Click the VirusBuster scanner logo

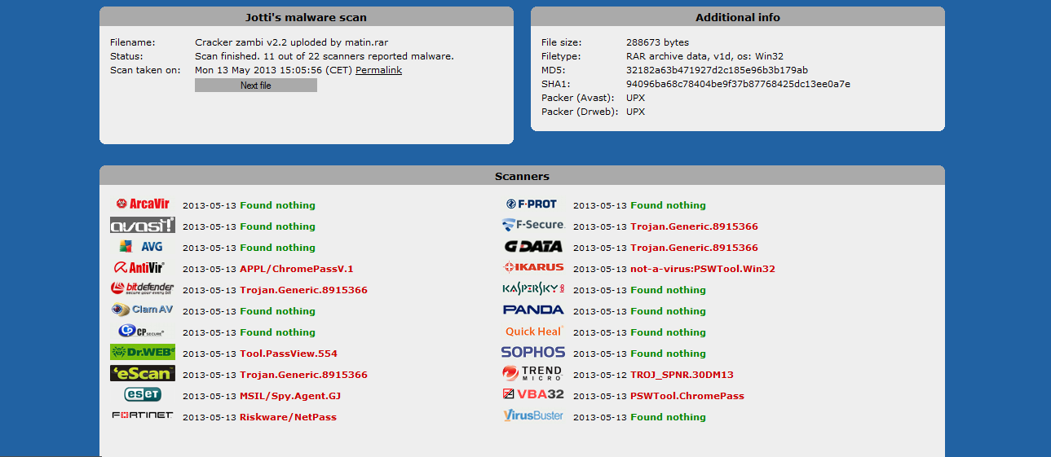[x=533, y=415]
